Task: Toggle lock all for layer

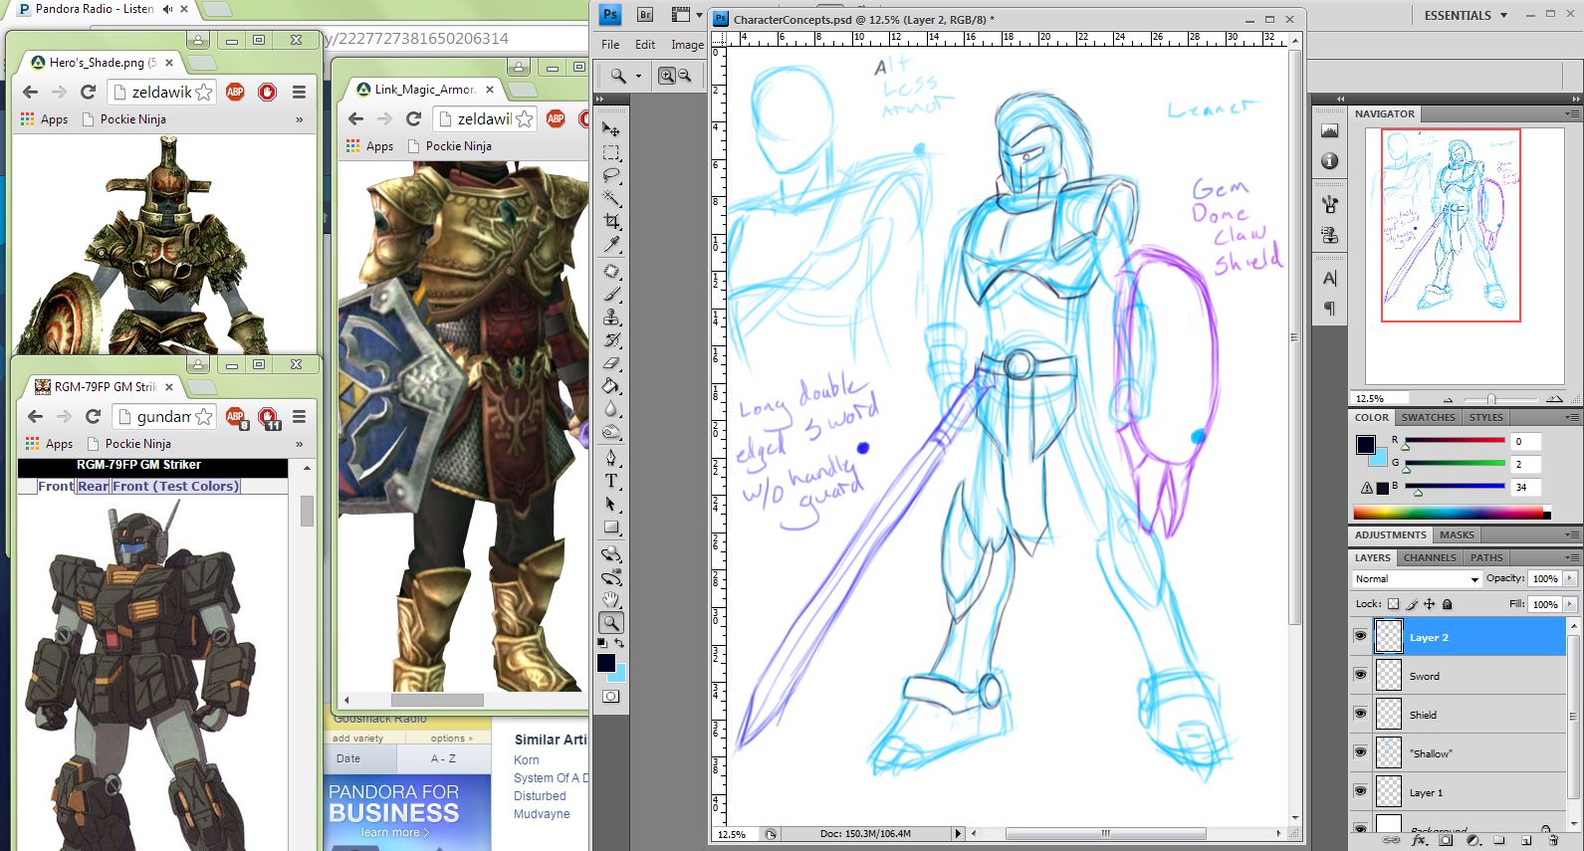Action: pyautogui.click(x=1448, y=604)
